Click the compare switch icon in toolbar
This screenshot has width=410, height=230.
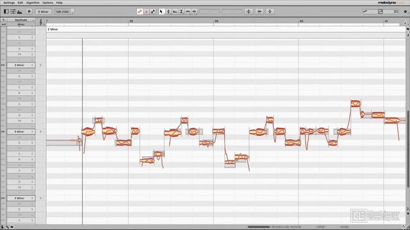coord(29,11)
